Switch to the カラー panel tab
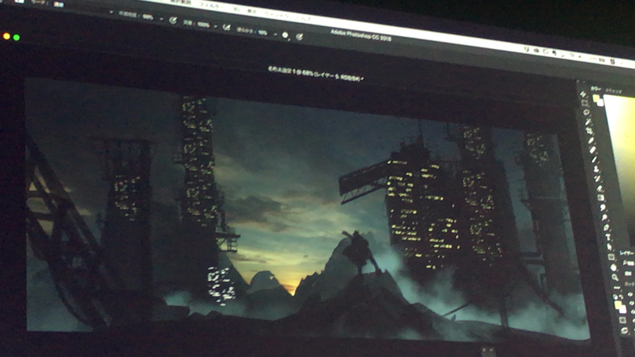Screen dimensions: 635x357 tap(596, 88)
